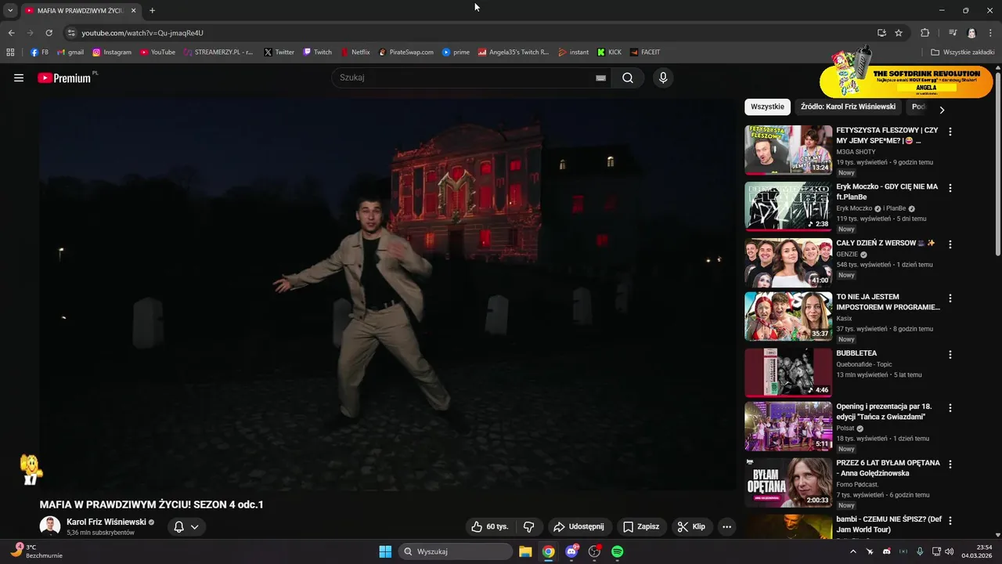The height and width of the screenshot is (564, 1002).
Task: Open a new browser tab
Action: (x=152, y=10)
